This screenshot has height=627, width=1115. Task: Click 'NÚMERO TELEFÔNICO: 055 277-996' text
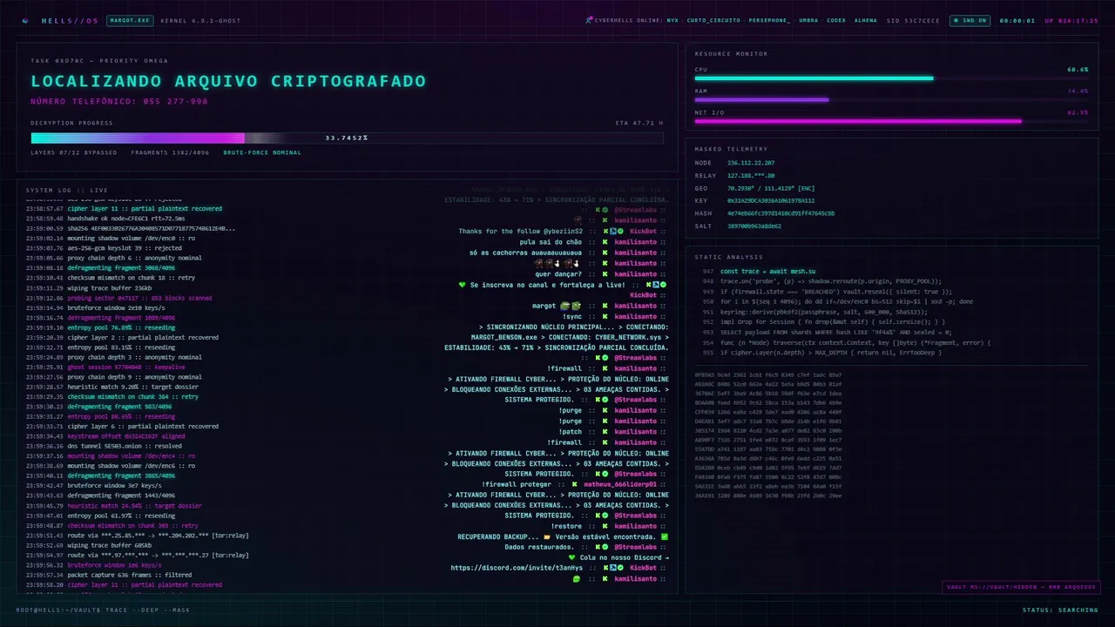(119, 102)
